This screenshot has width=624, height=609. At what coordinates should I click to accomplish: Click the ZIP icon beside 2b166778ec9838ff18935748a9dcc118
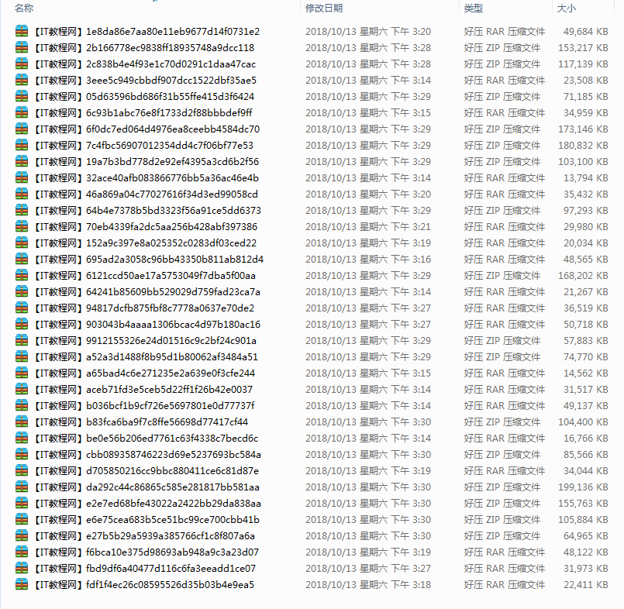(21, 48)
